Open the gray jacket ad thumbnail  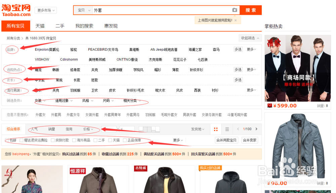(x=298, y=147)
